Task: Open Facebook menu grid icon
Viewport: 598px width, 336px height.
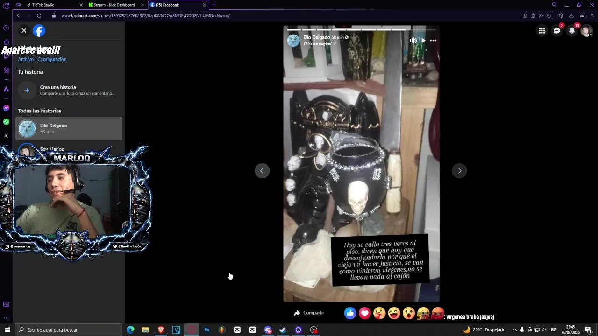Action: [x=542, y=31]
